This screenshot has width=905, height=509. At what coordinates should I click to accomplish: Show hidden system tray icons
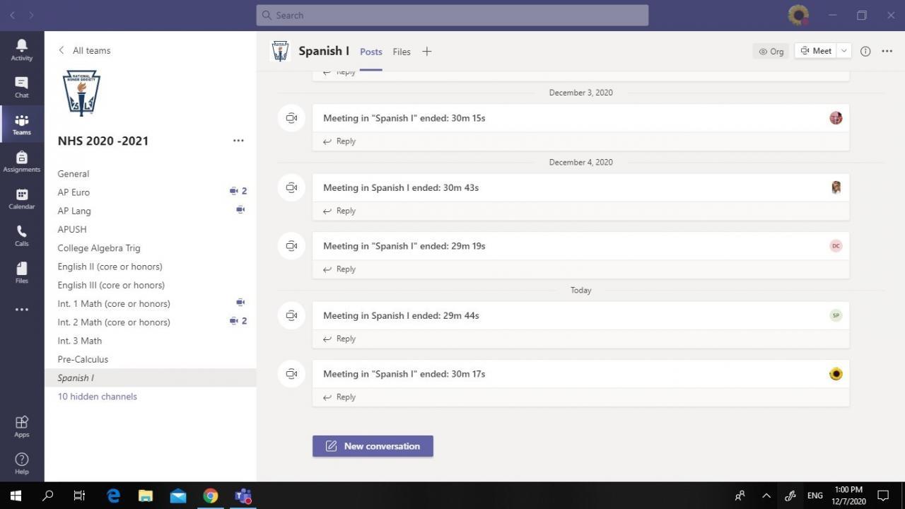pos(766,496)
